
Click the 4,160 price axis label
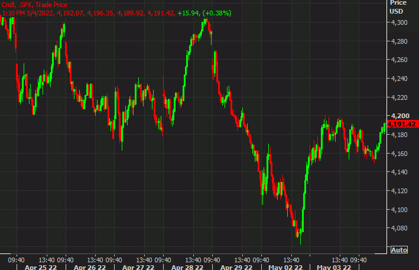[x=399, y=154]
